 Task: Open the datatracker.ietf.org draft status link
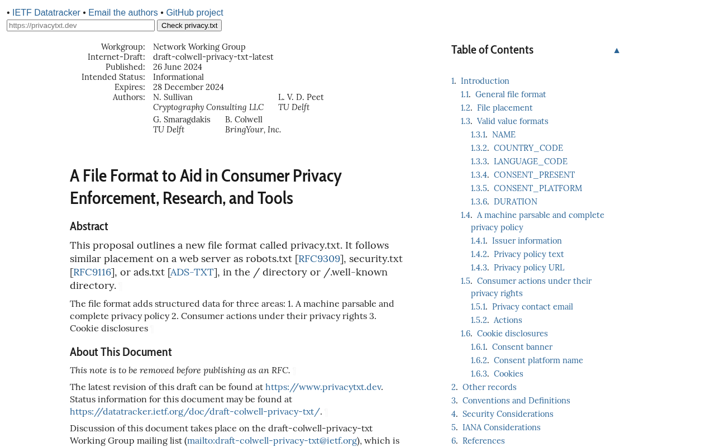(x=195, y=411)
